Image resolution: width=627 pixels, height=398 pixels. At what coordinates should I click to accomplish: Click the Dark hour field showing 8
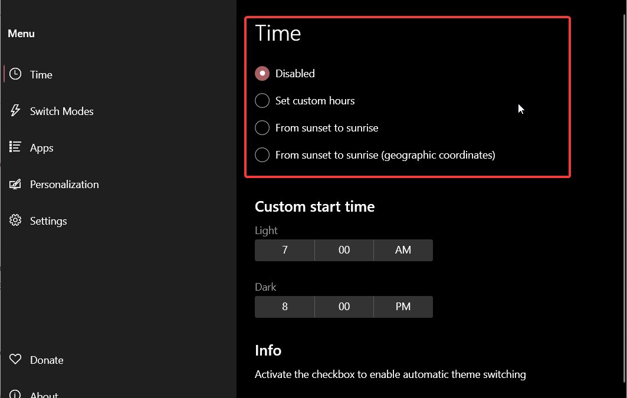(x=285, y=307)
